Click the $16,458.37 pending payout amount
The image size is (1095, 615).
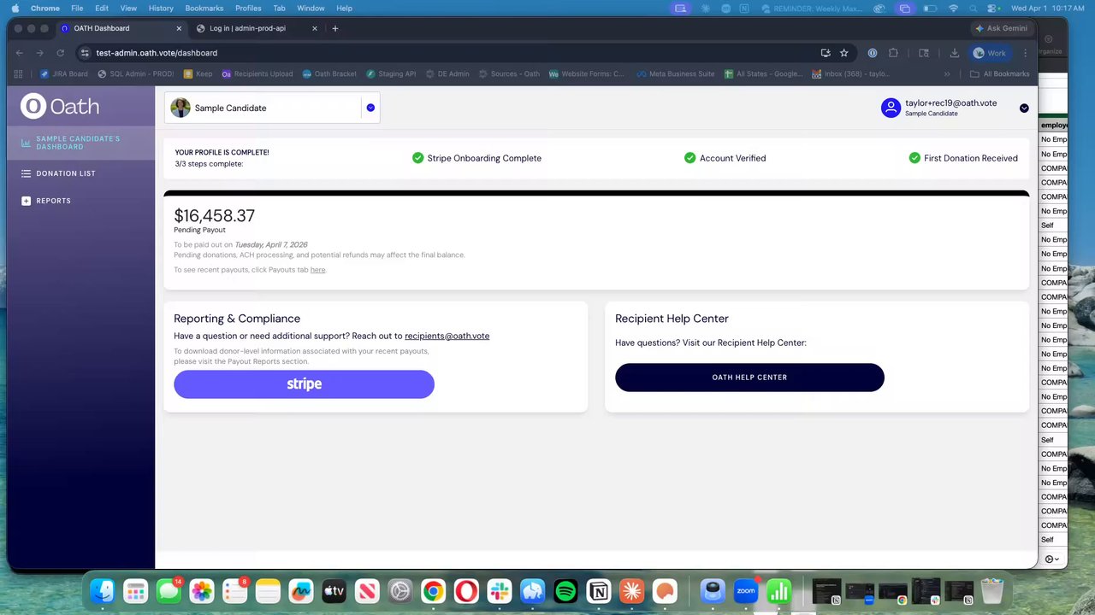point(214,216)
